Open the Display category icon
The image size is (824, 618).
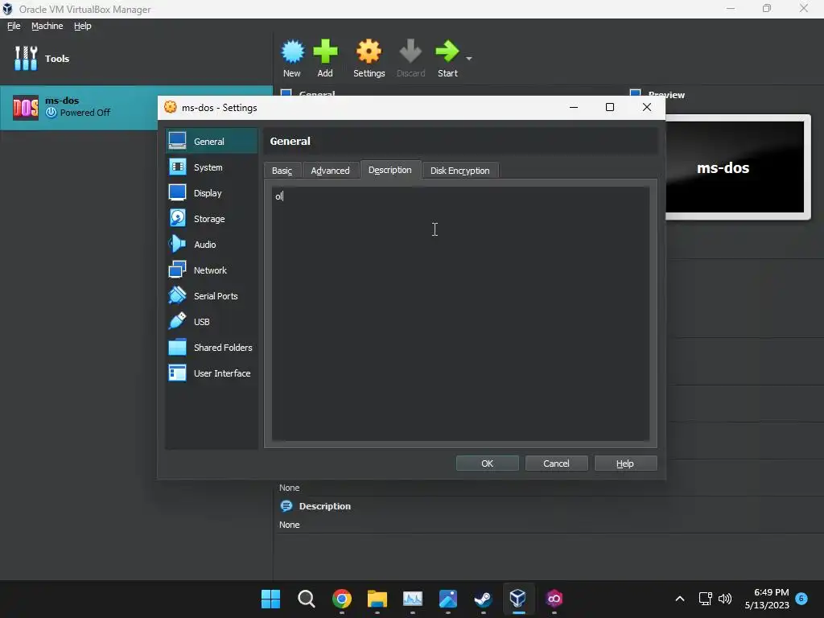click(177, 192)
